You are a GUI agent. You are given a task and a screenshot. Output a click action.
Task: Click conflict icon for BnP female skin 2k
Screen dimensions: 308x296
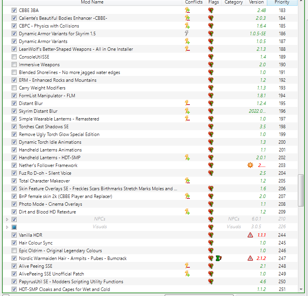tap(187, 196)
